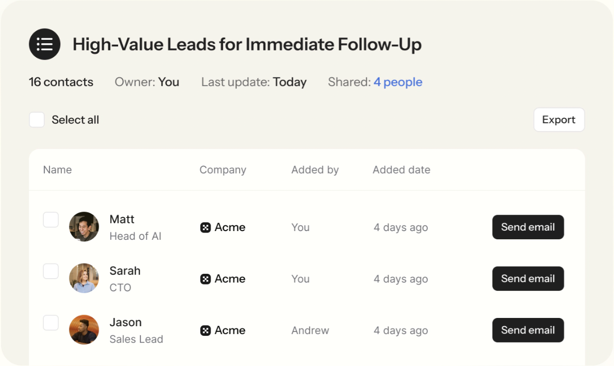Screen dimensions: 614x366
Task: Check the box next to Matt
Action: pyautogui.click(x=51, y=220)
